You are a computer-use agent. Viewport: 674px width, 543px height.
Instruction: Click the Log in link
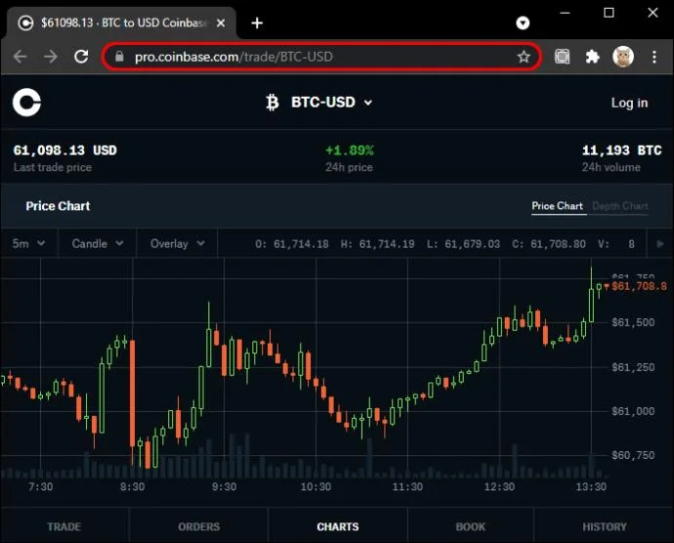(629, 103)
